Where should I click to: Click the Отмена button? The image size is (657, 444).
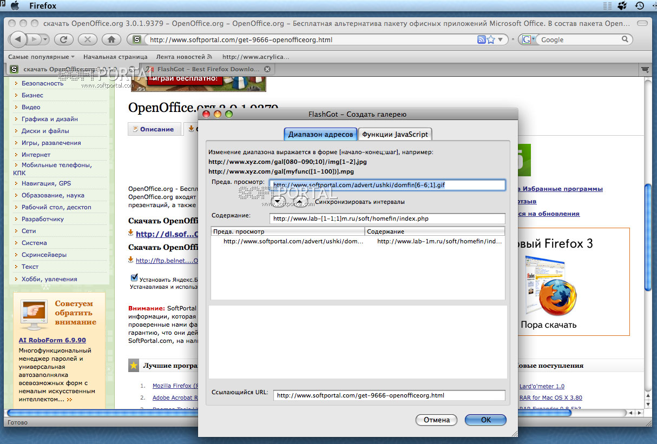click(436, 420)
